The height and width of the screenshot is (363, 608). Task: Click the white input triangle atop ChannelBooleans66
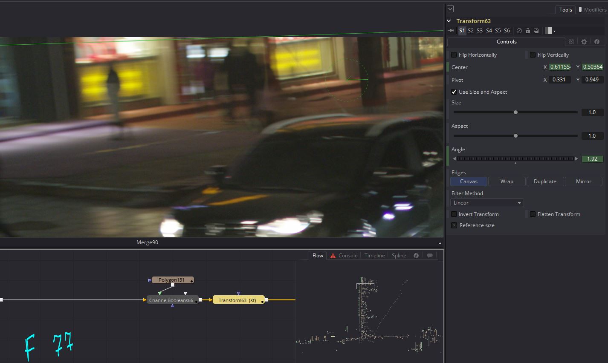(185, 293)
